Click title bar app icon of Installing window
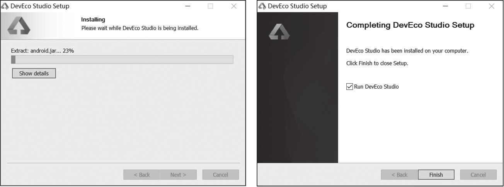 pos(5,6)
